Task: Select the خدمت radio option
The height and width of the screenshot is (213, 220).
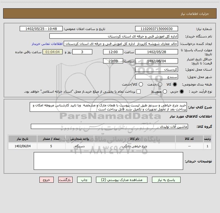Action: (x=160, y=84)
